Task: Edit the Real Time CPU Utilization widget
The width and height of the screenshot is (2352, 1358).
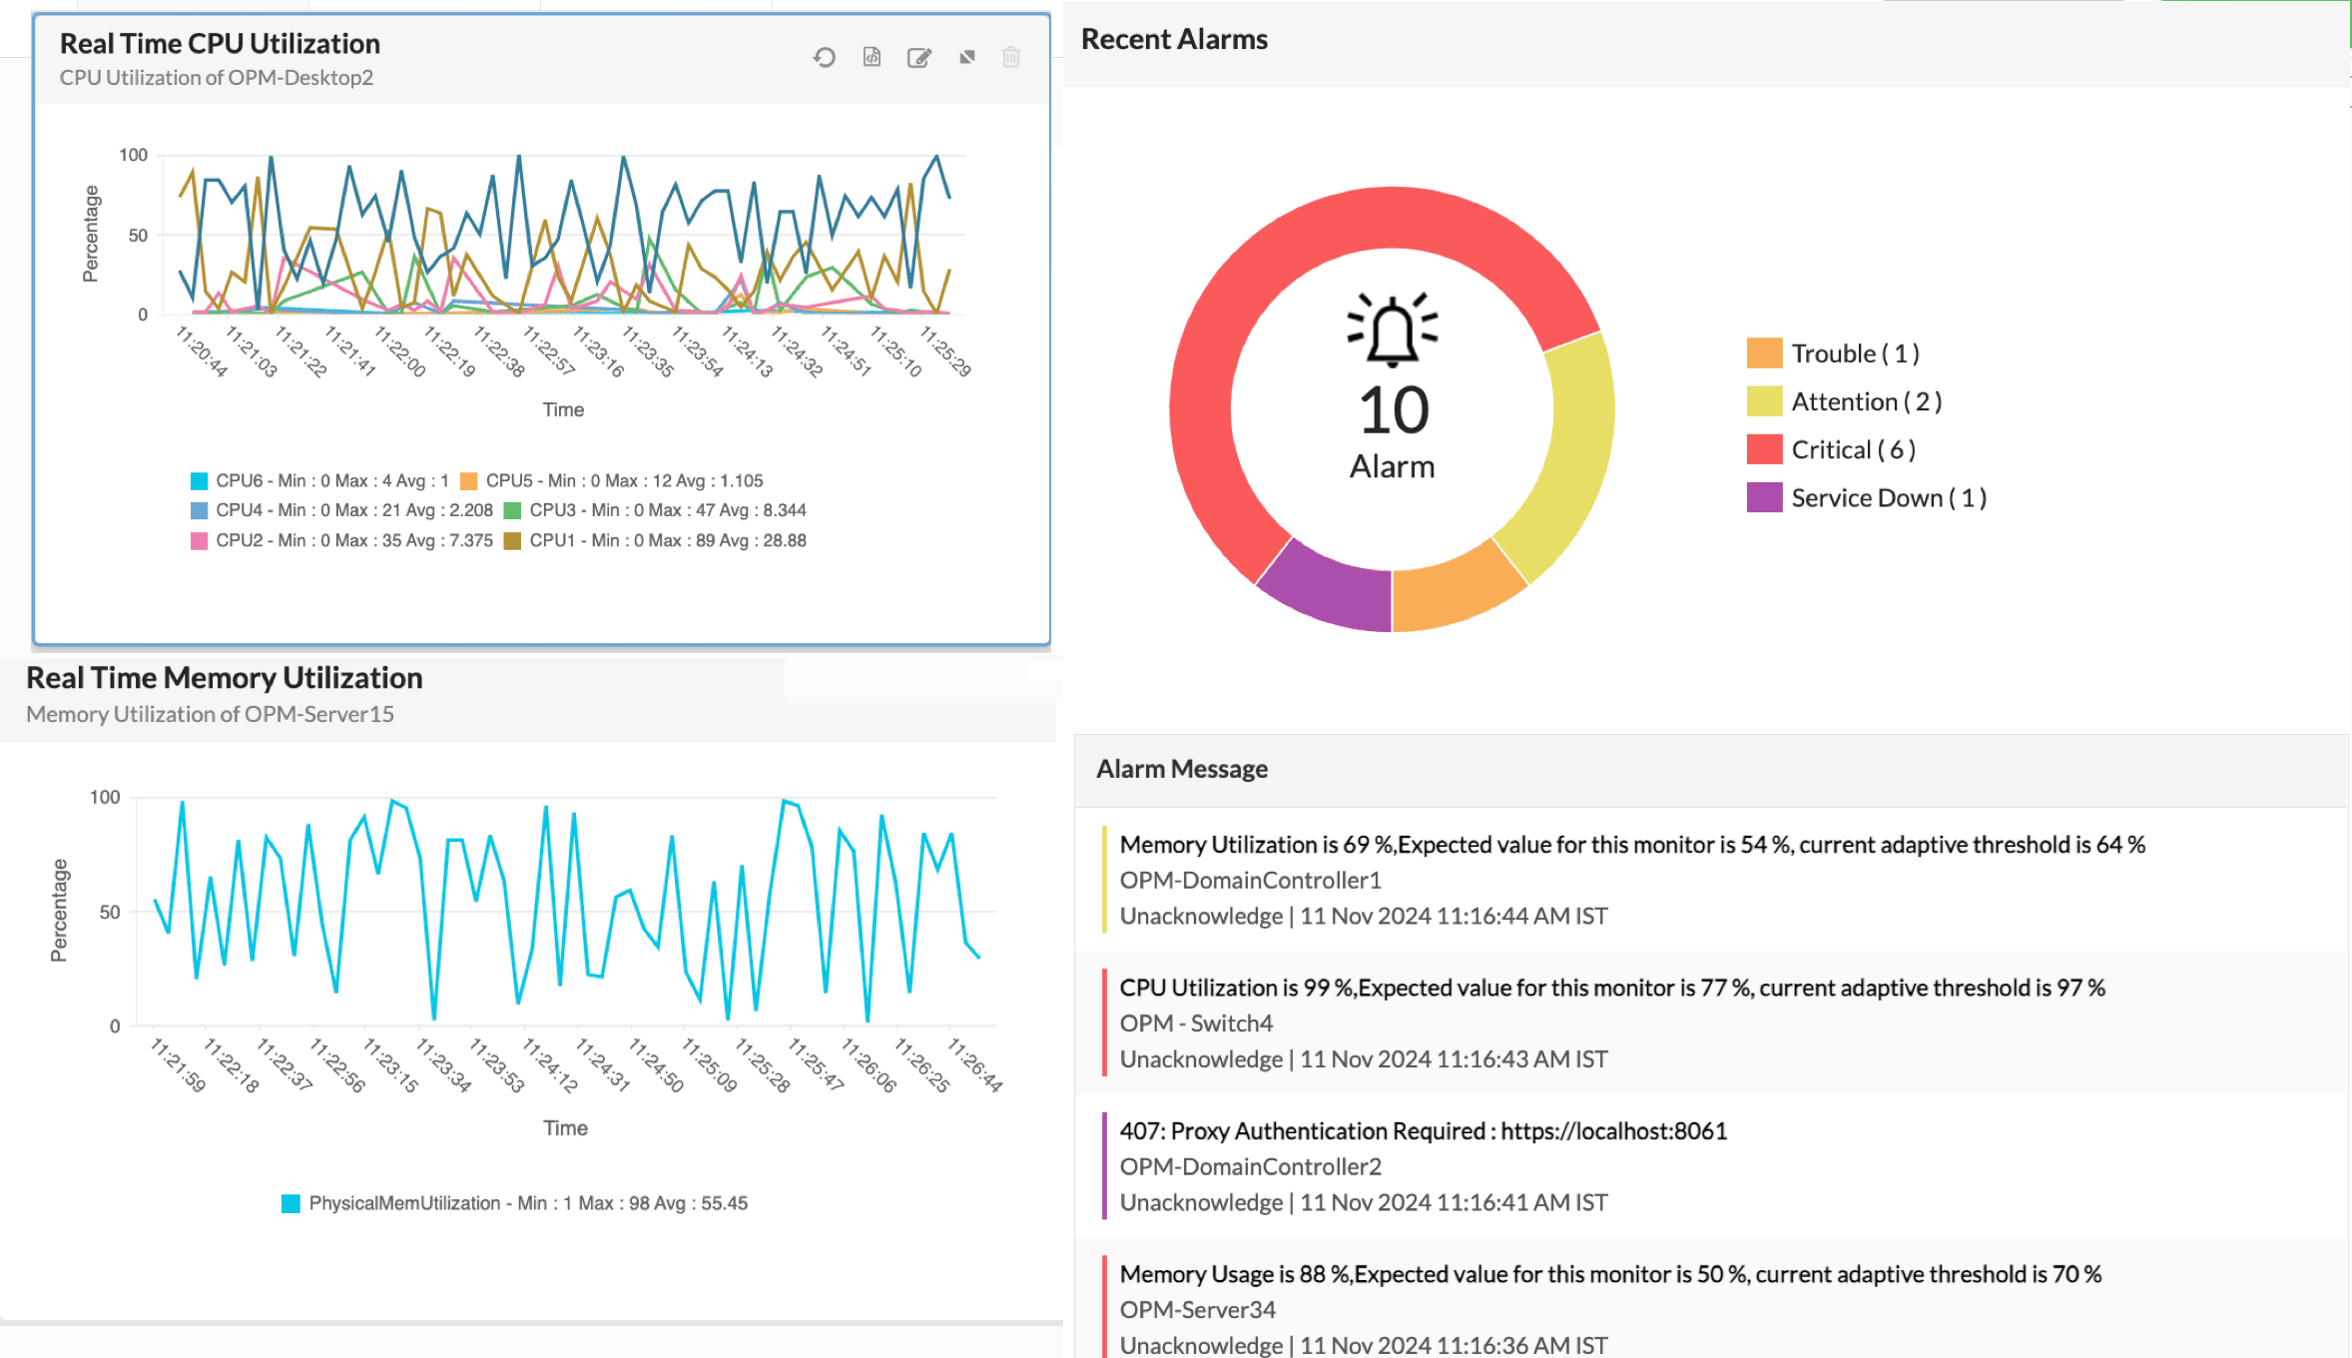Action: click(x=918, y=58)
